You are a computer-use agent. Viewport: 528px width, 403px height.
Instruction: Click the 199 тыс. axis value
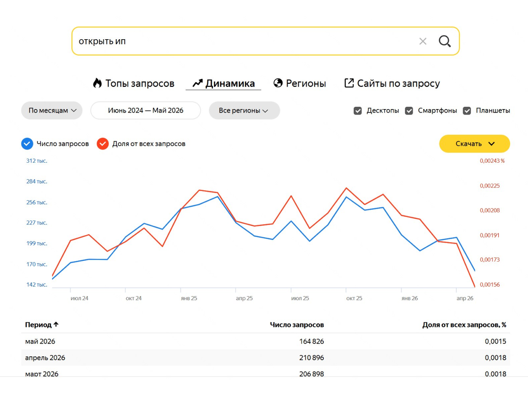[x=37, y=243]
